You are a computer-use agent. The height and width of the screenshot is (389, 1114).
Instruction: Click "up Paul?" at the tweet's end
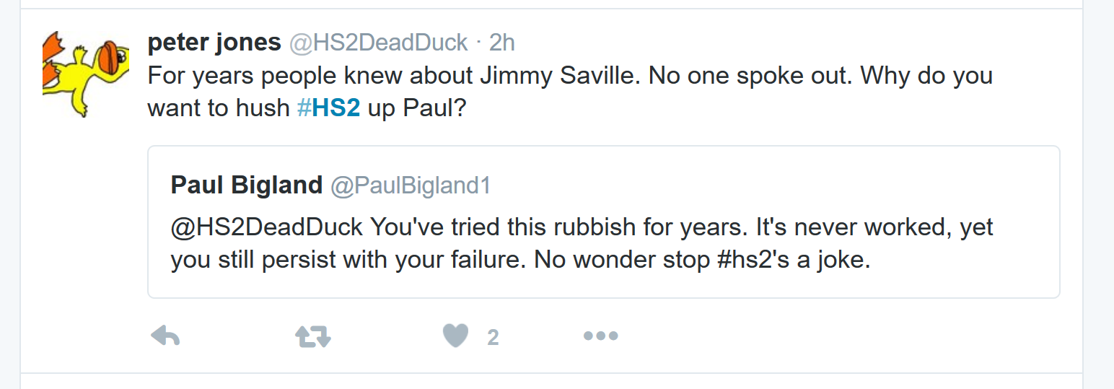[418, 108]
